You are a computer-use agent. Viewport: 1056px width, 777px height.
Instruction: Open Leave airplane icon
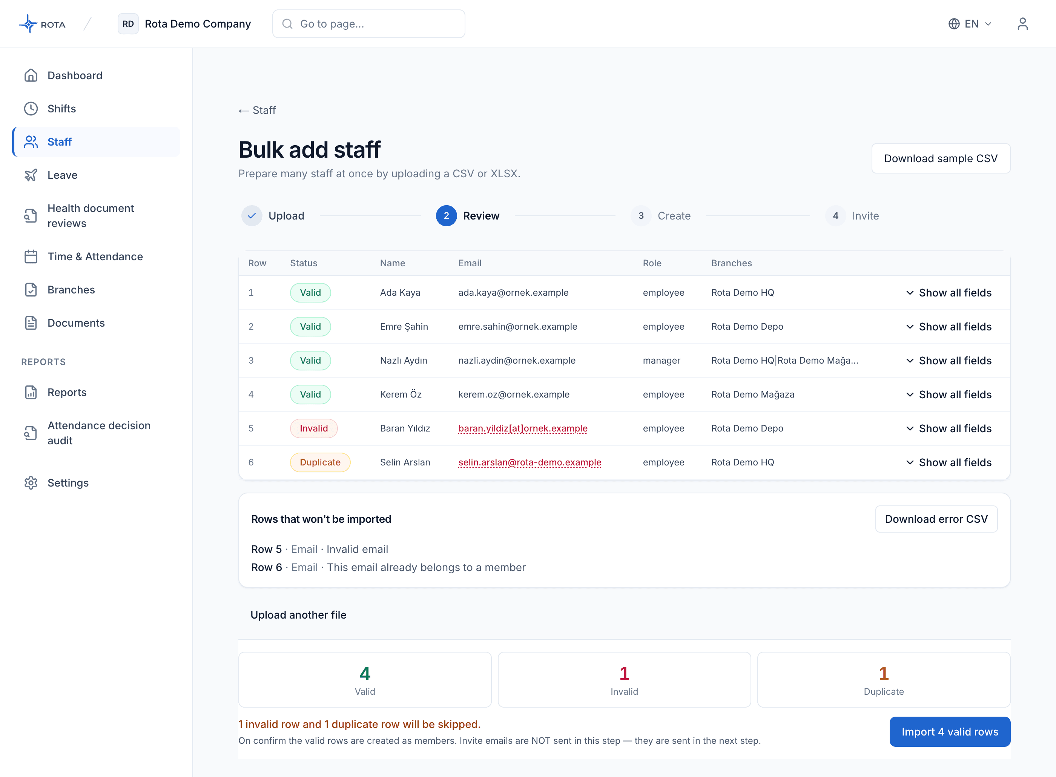(31, 175)
